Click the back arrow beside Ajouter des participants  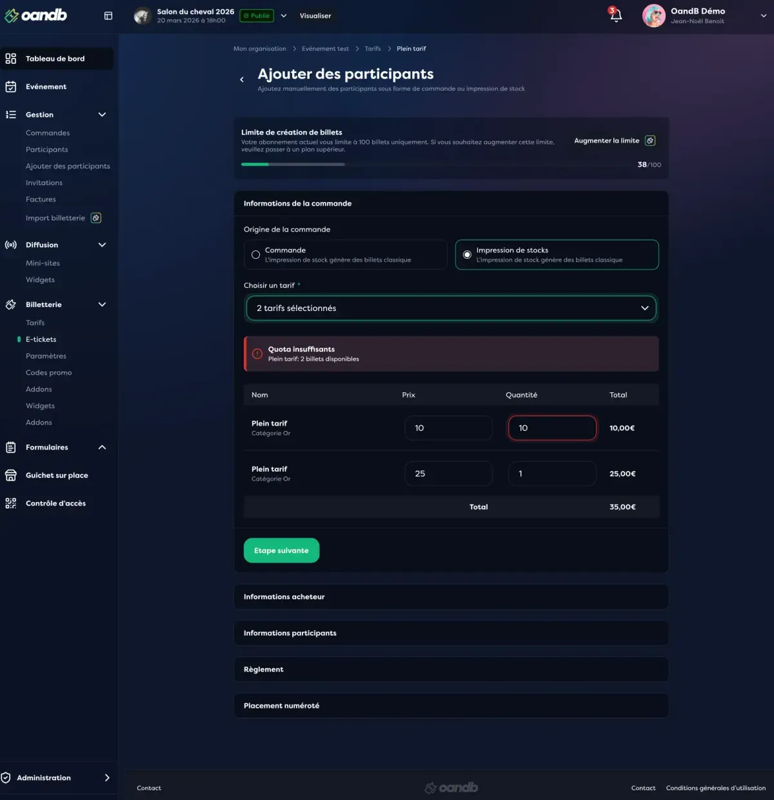pyautogui.click(x=242, y=79)
